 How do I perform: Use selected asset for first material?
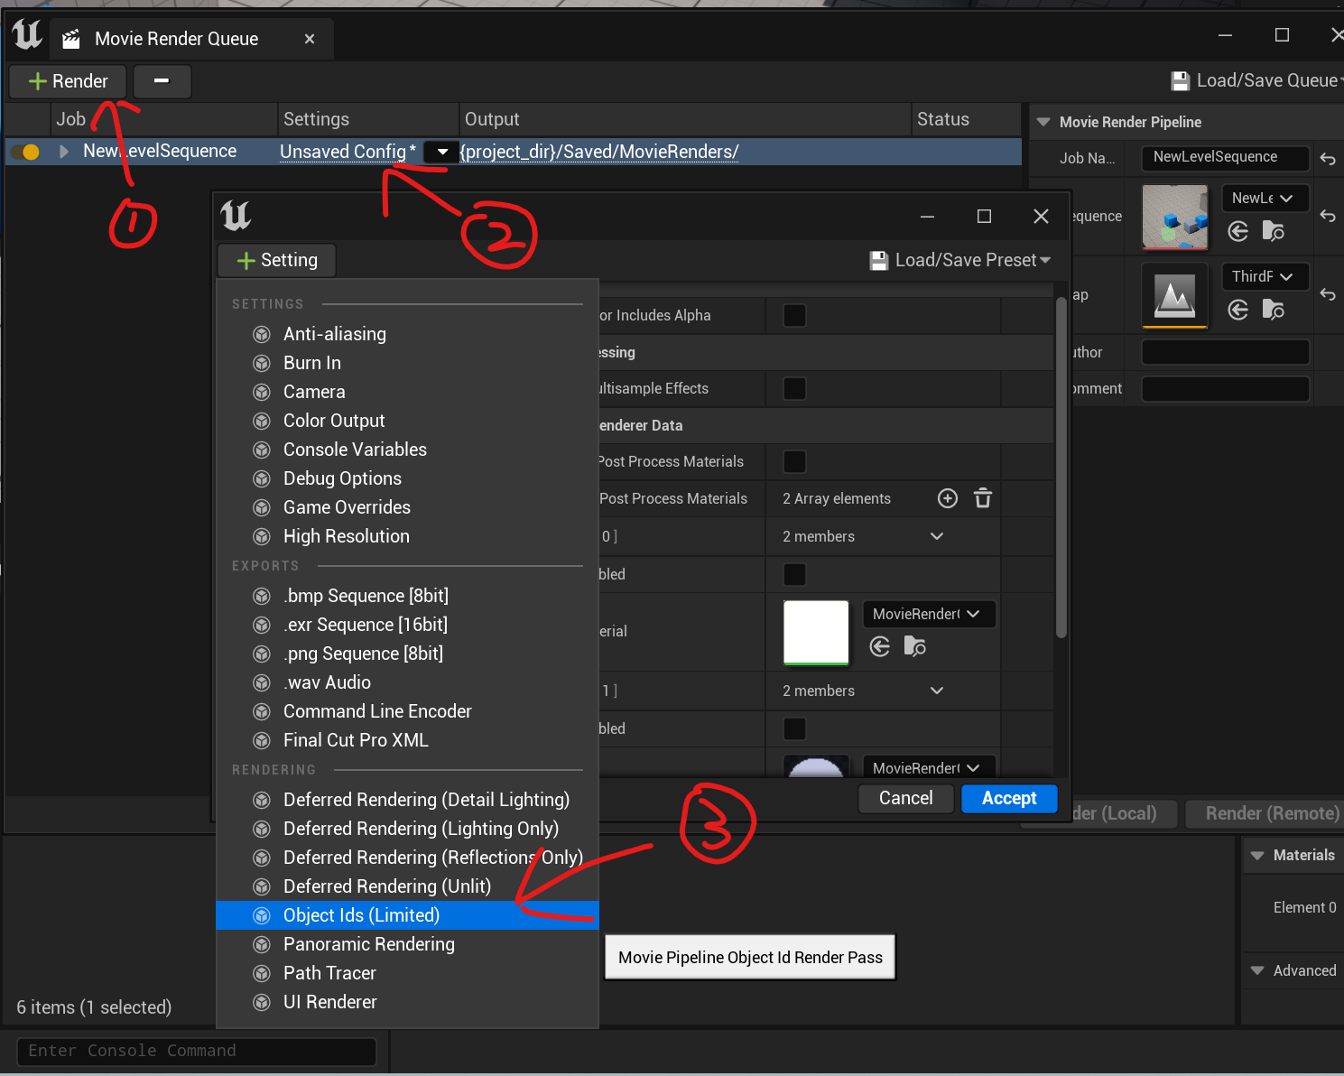(x=880, y=646)
